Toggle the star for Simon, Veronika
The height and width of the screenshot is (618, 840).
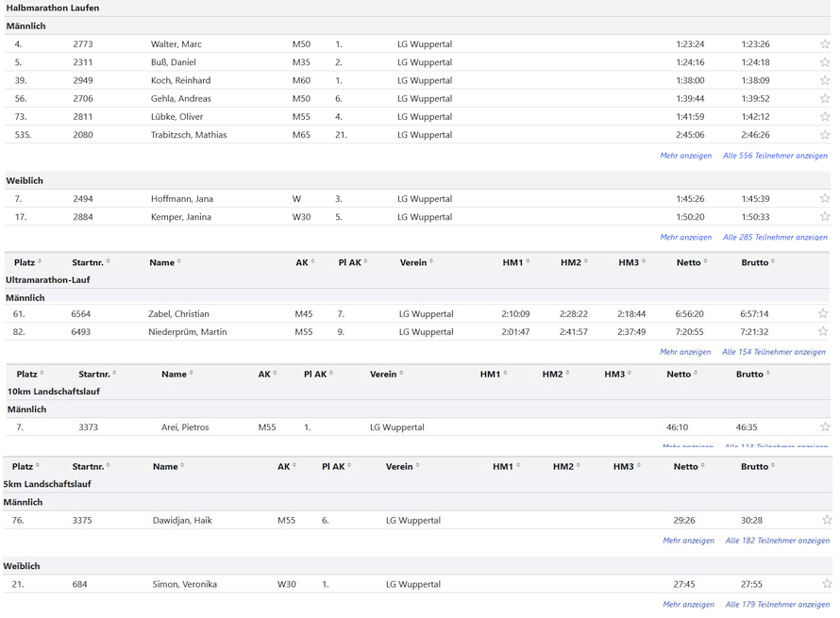(827, 584)
